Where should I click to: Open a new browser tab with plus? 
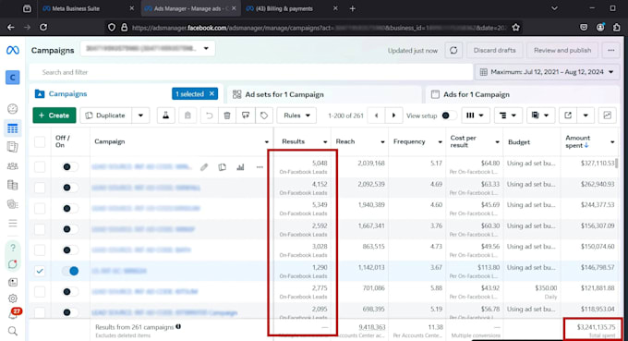pos(353,8)
